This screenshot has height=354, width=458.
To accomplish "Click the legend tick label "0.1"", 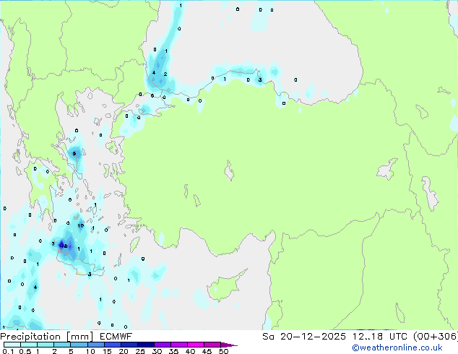I will [x=9, y=351].
